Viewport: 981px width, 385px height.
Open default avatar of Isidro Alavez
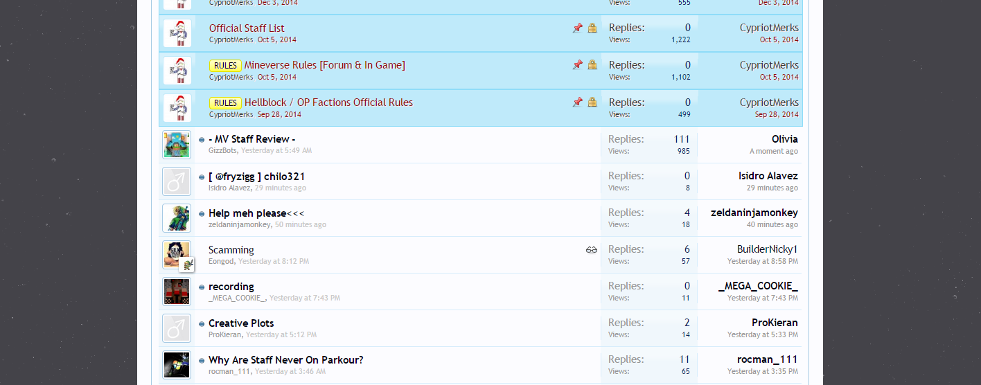tap(177, 181)
